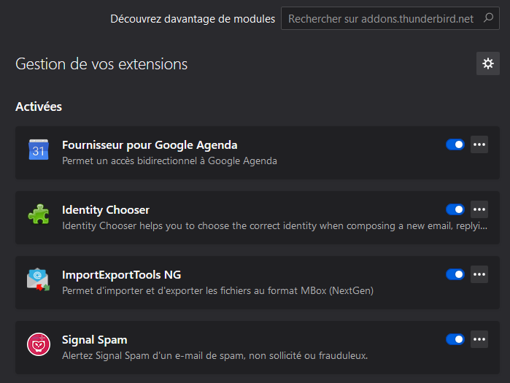Click the Identity Chooser puzzle piece icon

[38, 214]
